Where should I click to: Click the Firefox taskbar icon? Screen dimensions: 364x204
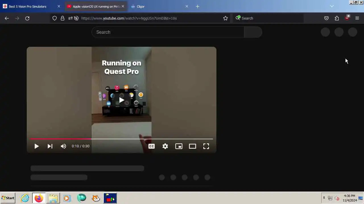(x=39, y=198)
